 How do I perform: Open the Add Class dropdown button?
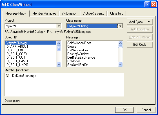[140, 22]
